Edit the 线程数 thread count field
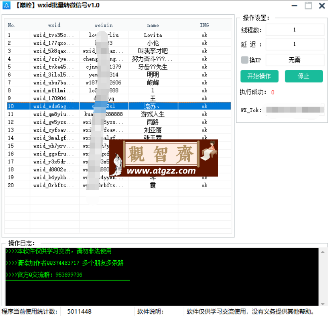 pos(294,30)
